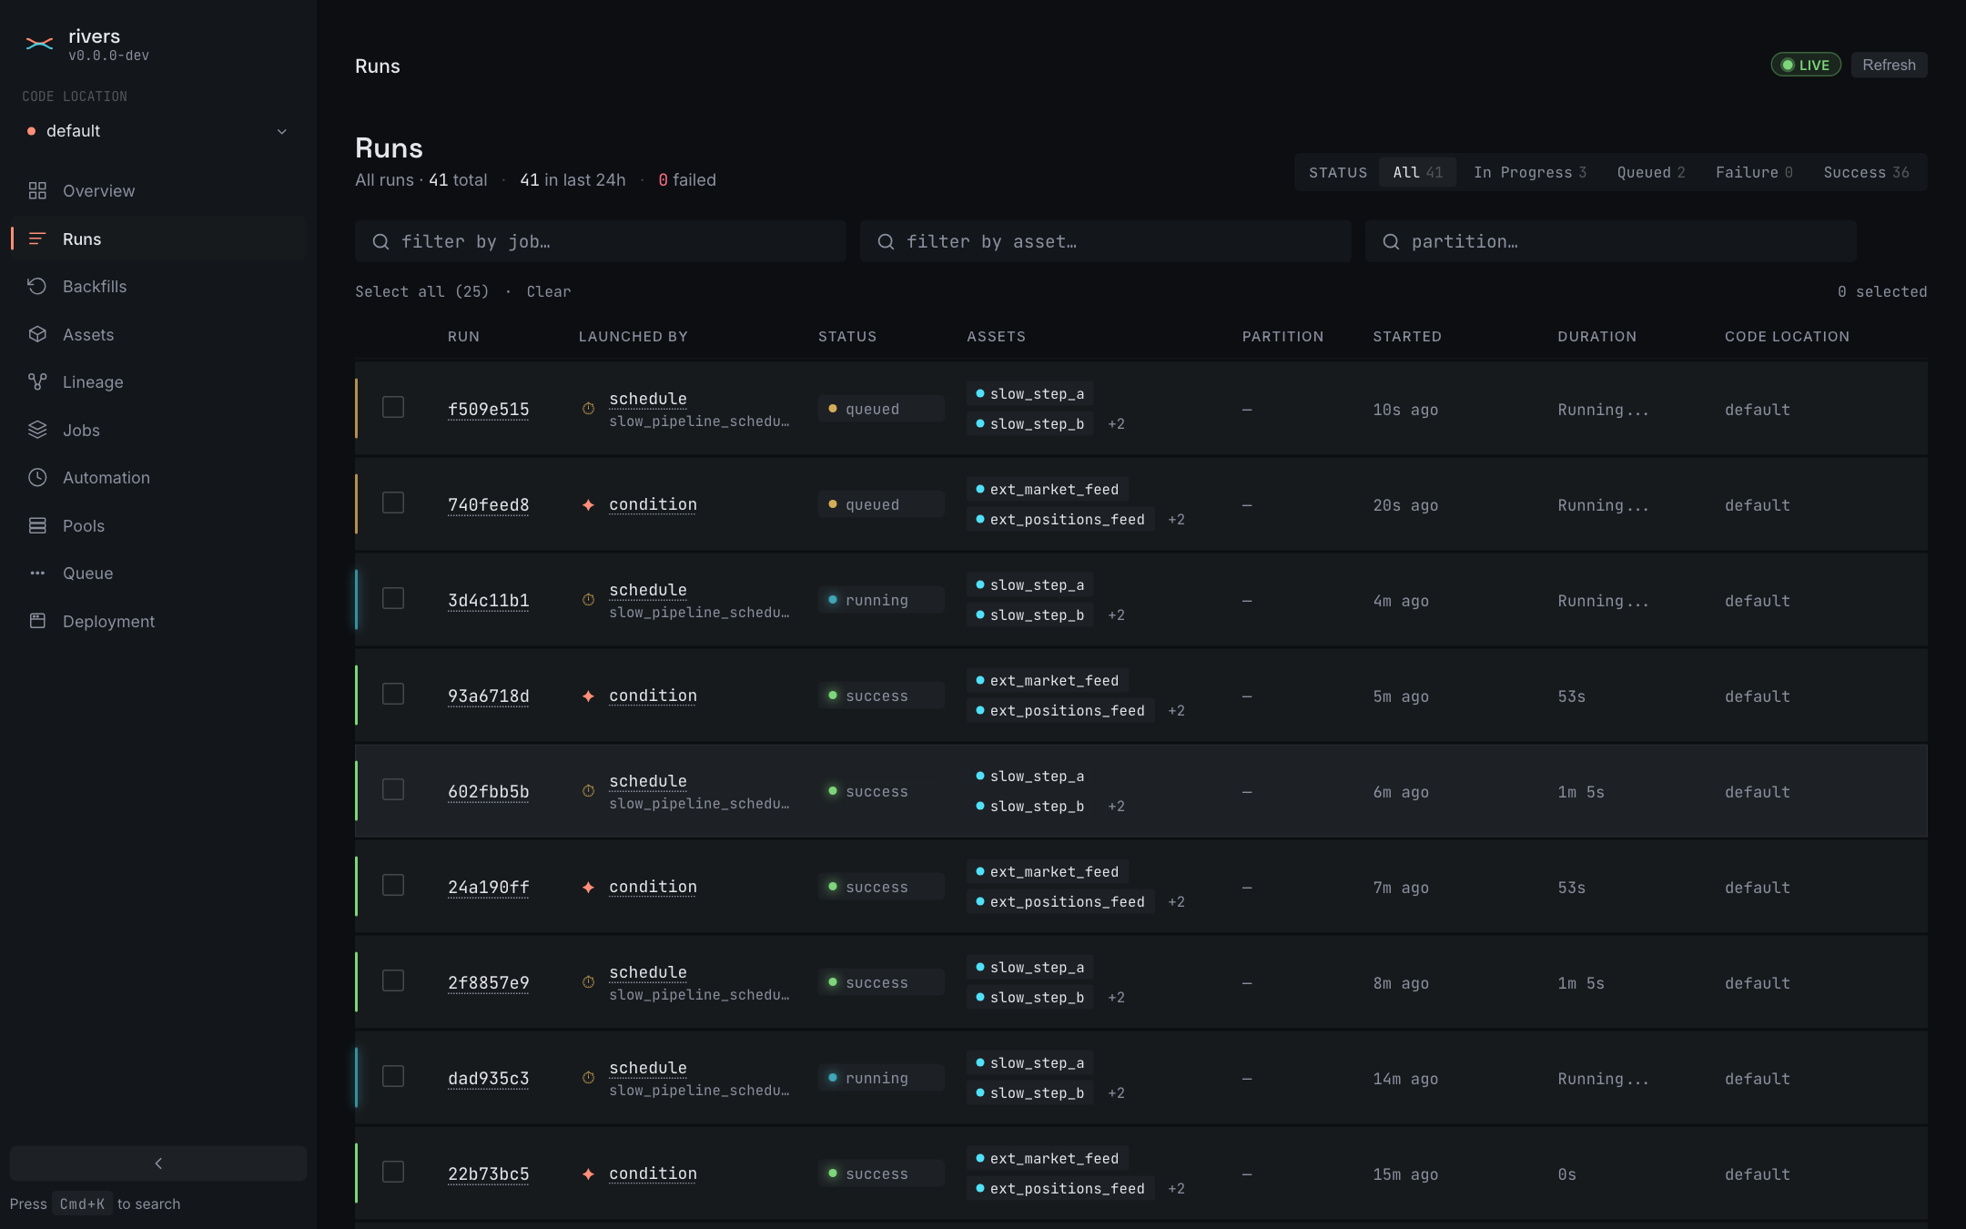Image resolution: width=1966 pixels, height=1229 pixels.
Task: Show All 41 status filter tab
Action: click(x=1418, y=172)
